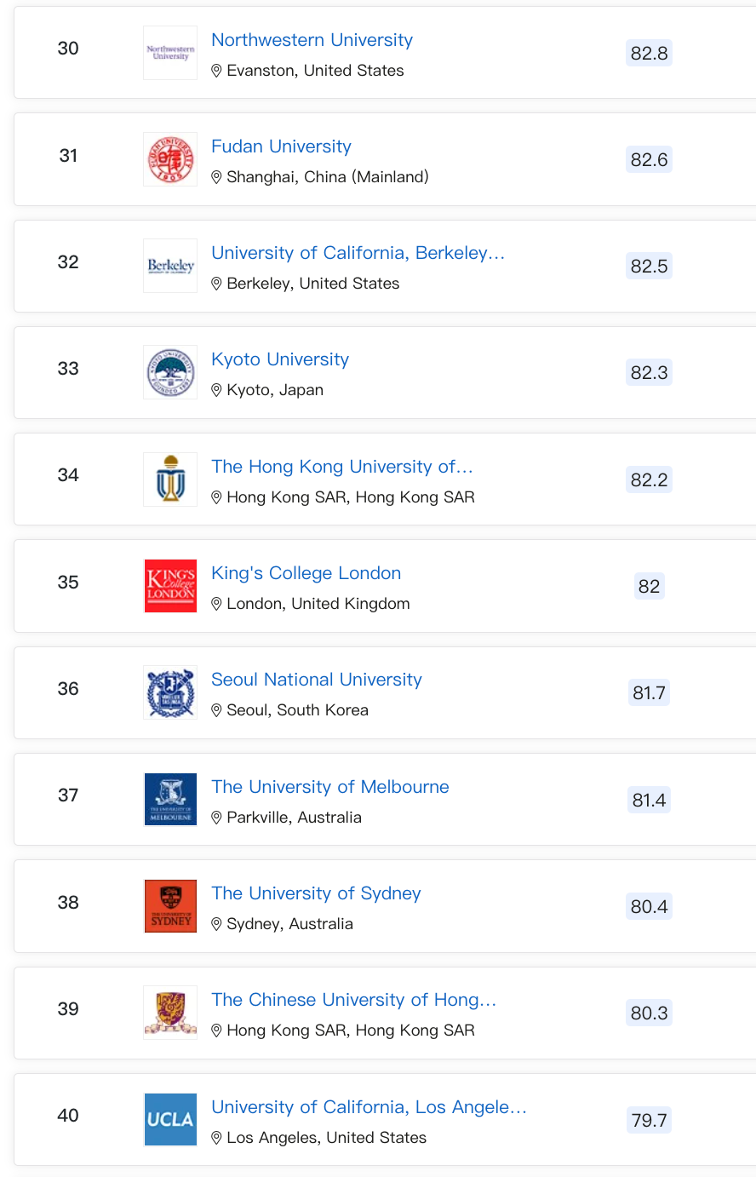
Task: Open The University of Melbourne link
Action: 330,787
